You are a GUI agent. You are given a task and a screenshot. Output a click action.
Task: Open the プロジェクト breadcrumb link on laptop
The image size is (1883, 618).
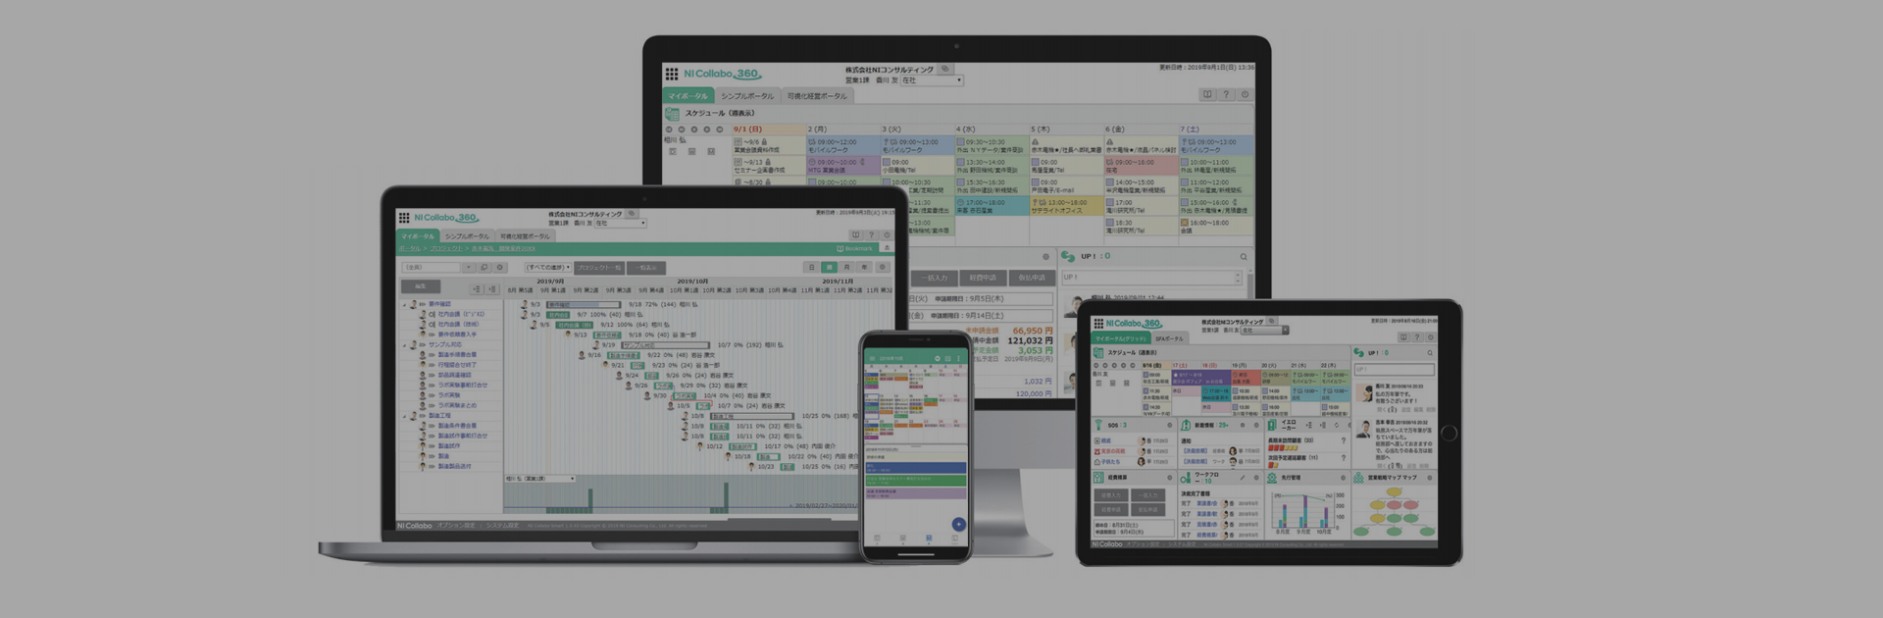pos(445,249)
